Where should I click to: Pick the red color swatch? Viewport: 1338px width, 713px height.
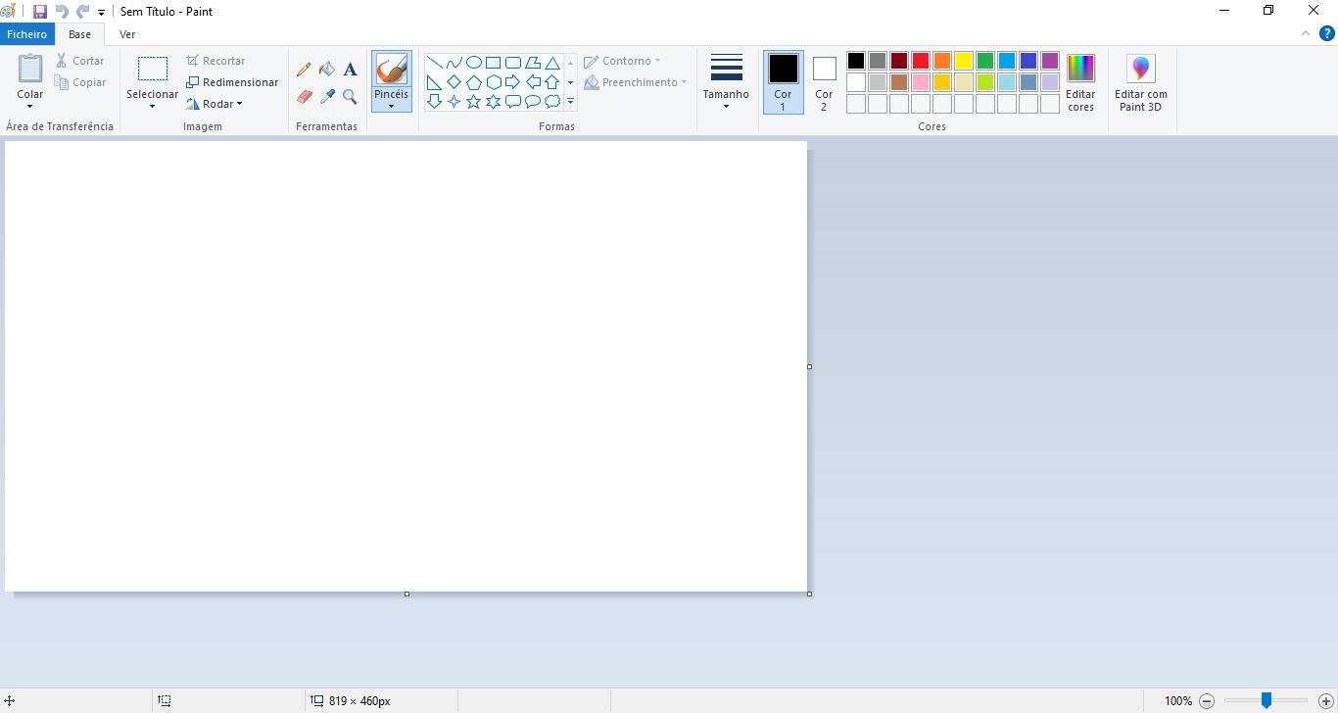tap(919, 60)
